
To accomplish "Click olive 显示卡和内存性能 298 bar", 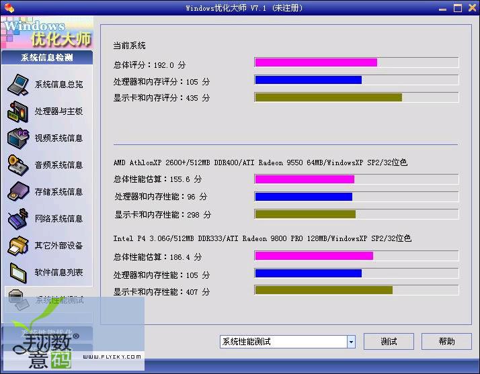I will tap(305, 214).
